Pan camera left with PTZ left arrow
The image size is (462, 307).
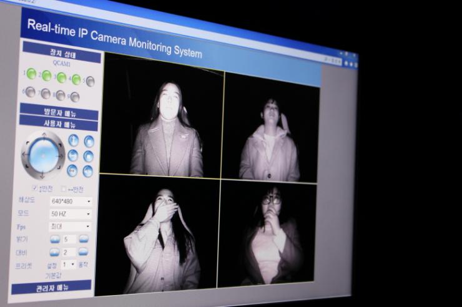click(25, 154)
